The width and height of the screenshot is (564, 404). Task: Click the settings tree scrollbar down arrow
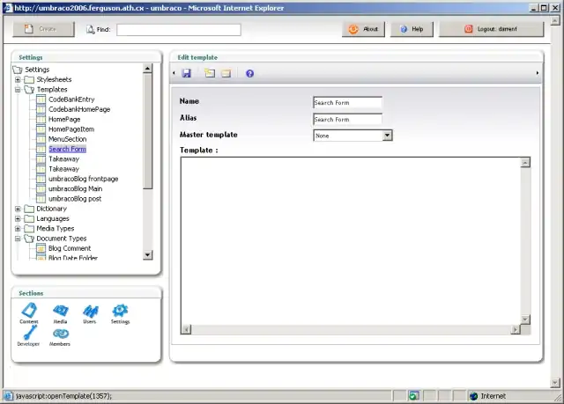(148, 255)
